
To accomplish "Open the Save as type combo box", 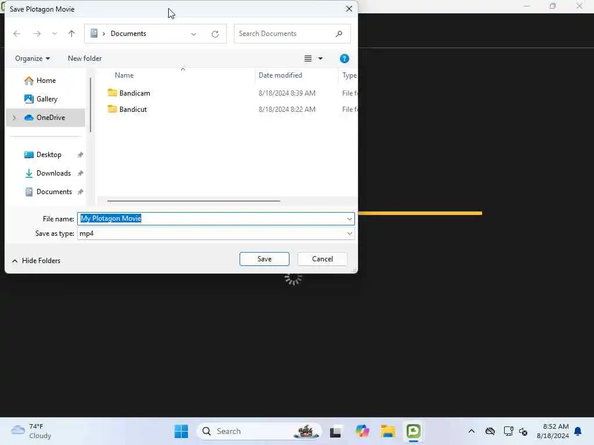I will (216, 234).
